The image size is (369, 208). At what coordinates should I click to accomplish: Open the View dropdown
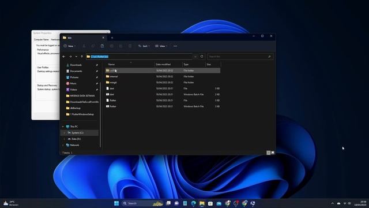pos(161,46)
